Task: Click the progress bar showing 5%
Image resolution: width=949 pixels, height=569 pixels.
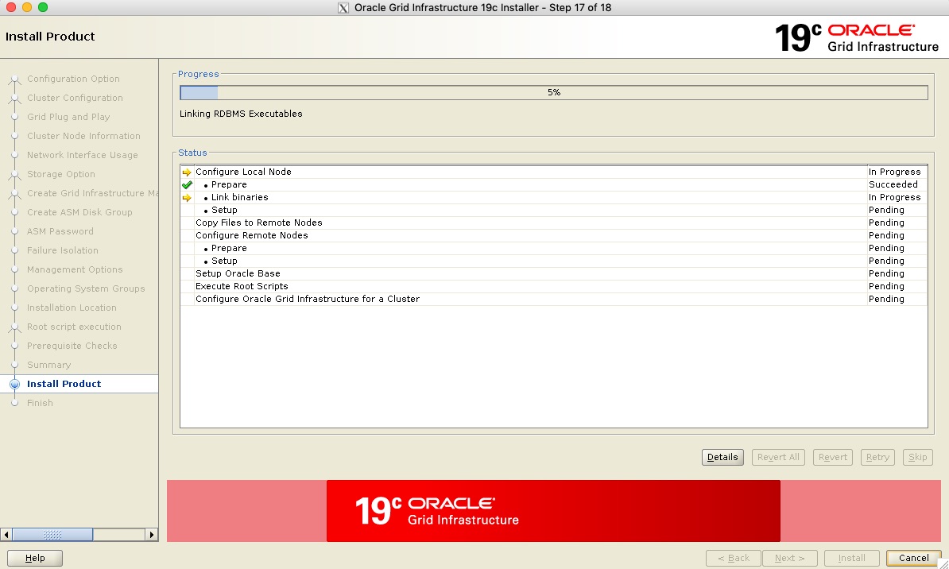Action: (x=554, y=93)
